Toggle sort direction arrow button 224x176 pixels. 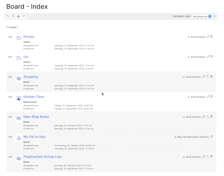[214, 16]
